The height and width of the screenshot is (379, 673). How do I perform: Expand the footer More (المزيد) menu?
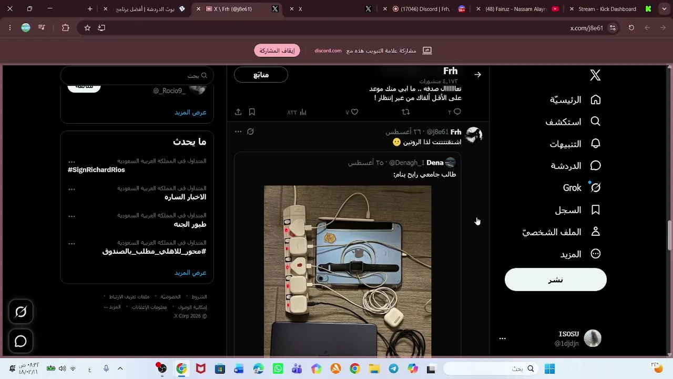113,307
